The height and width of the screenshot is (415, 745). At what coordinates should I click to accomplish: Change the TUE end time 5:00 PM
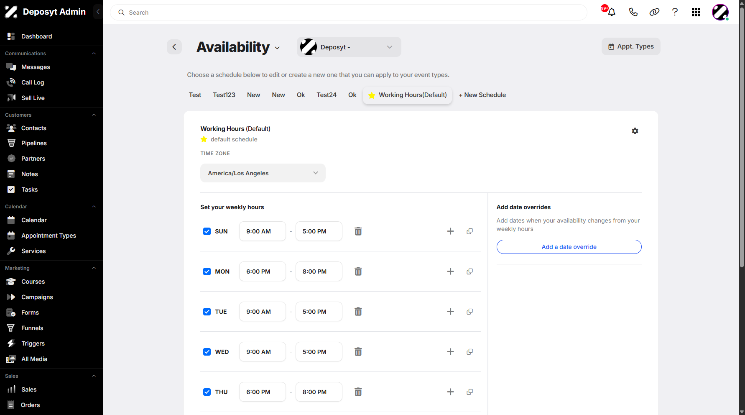[x=319, y=312]
